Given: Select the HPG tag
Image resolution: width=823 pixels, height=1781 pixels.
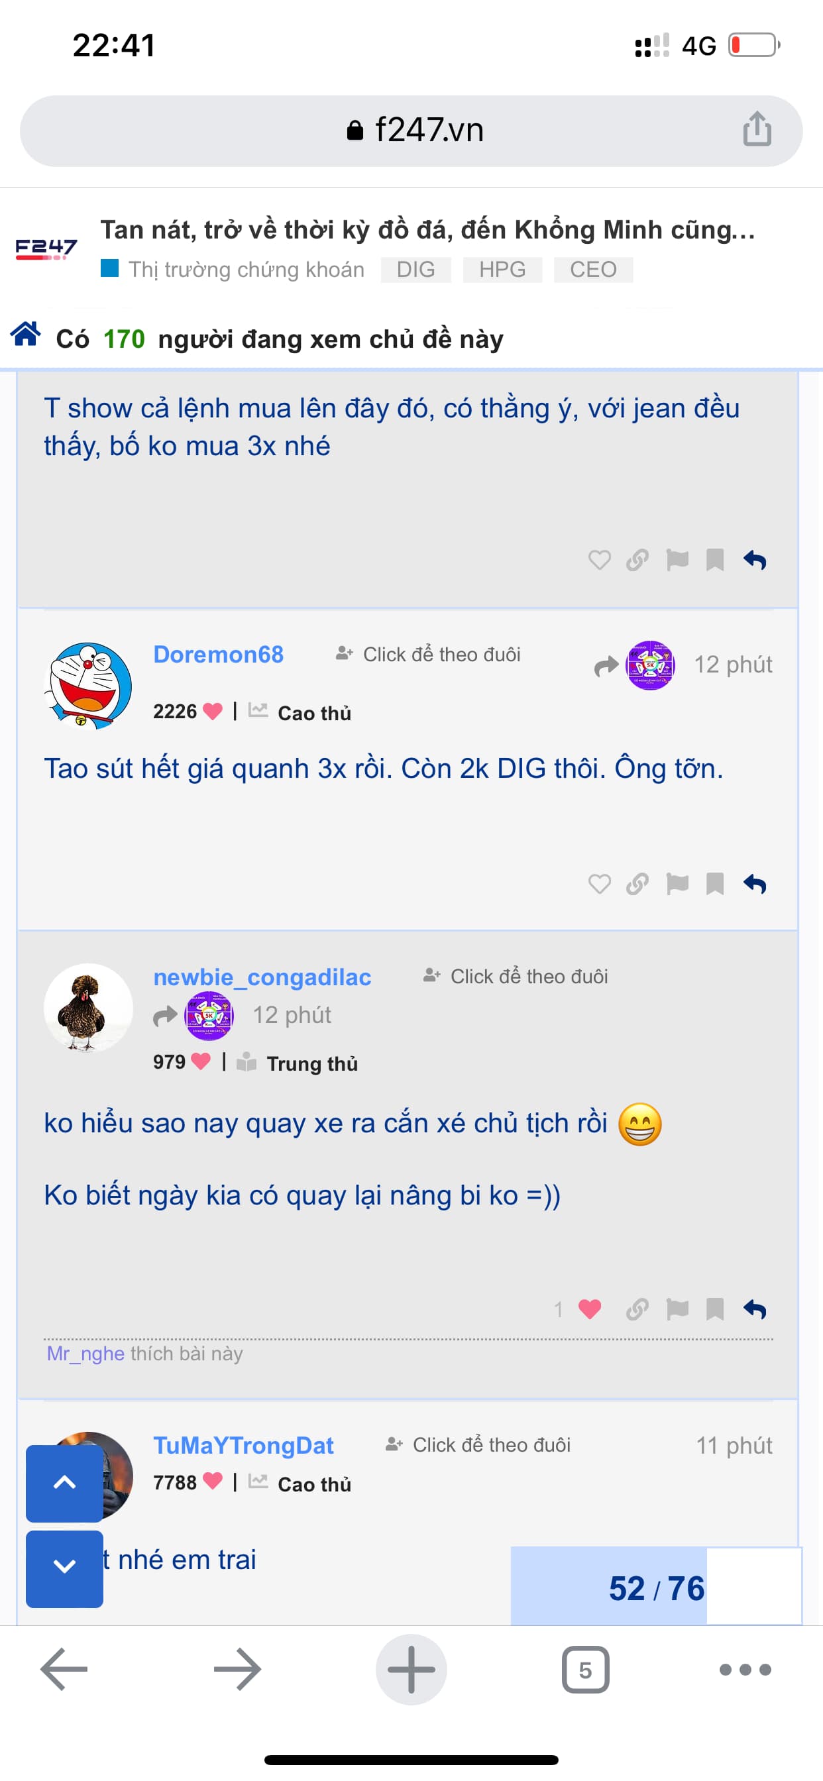Looking at the screenshot, I should pos(502,269).
